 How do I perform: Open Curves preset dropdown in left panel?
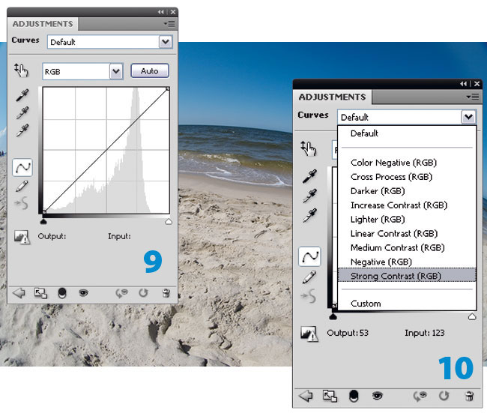click(166, 42)
